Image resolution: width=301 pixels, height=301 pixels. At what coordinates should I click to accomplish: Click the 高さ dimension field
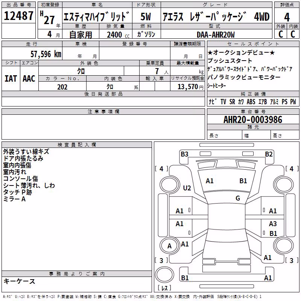(285, 135)
